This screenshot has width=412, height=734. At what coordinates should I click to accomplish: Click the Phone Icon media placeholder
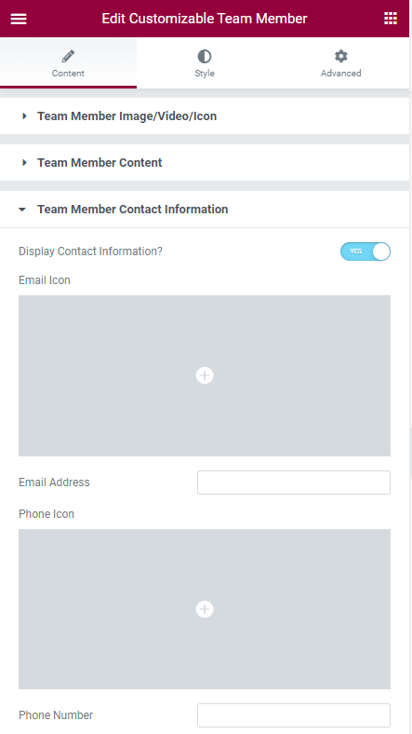click(x=205, y=609)
